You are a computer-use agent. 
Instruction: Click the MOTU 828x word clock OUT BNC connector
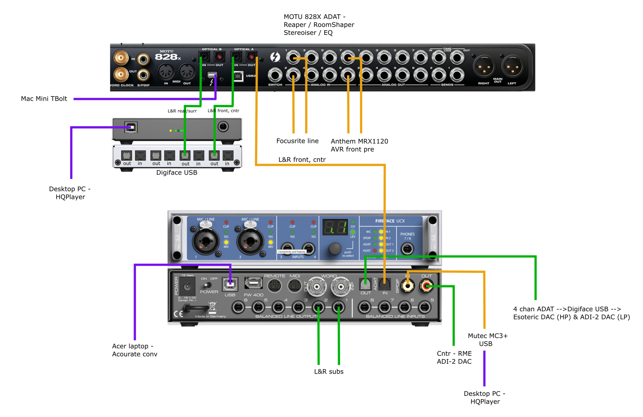pyautogui.click(x=121, y=74)
